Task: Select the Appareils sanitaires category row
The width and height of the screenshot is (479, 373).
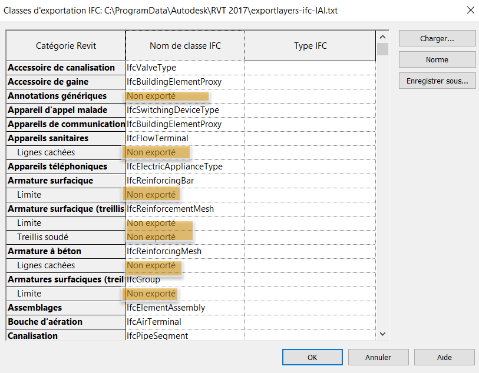Action: [65, 138]
